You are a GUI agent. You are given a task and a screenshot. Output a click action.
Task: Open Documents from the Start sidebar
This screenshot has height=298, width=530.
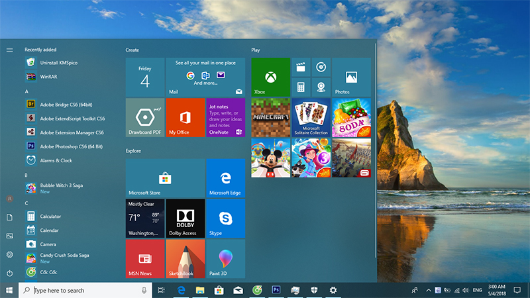(x=9, y=217)
